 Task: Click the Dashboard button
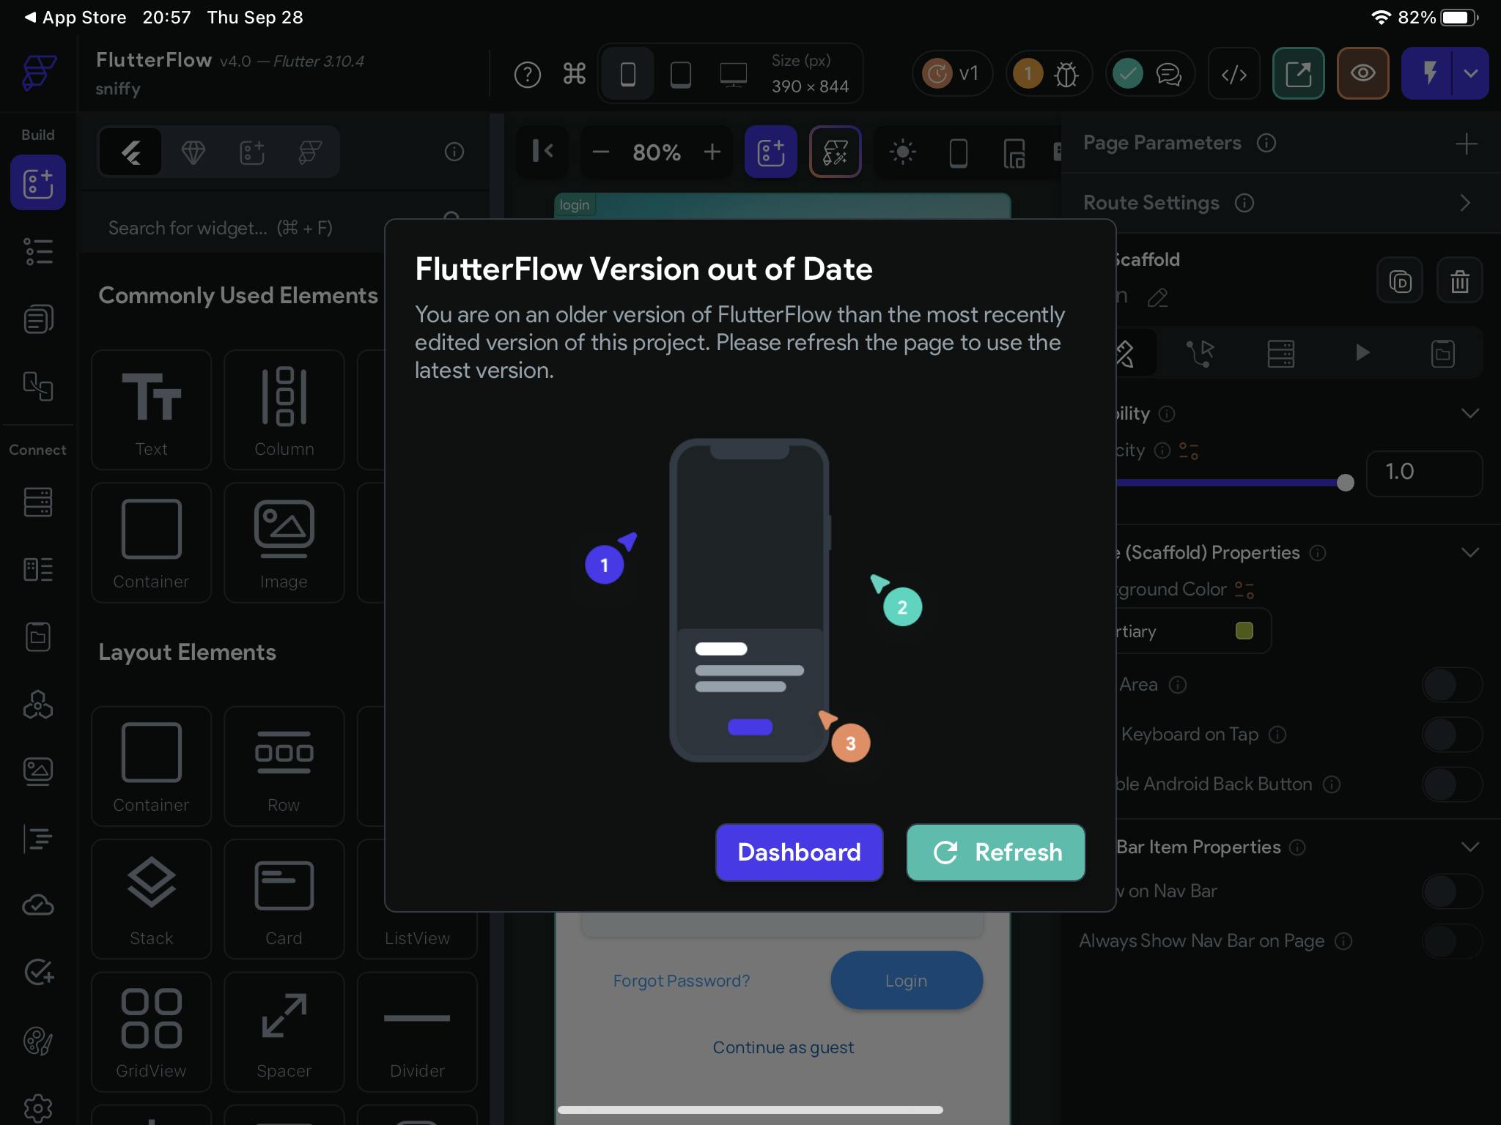pyautogui.click(x=799, y=852)
